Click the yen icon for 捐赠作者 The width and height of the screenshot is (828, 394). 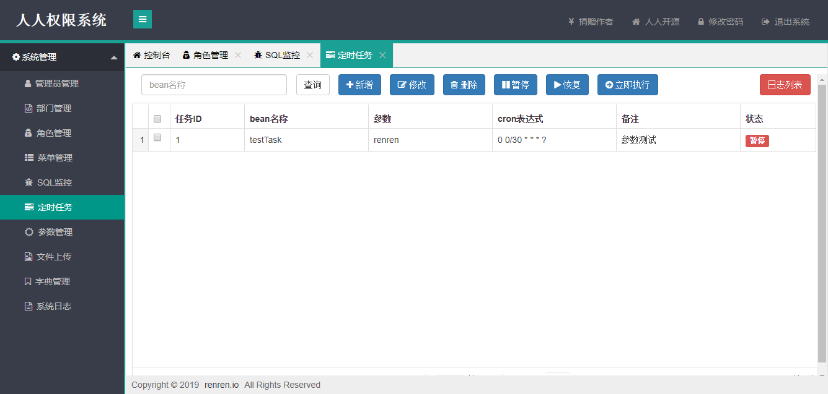coord(571,22)
